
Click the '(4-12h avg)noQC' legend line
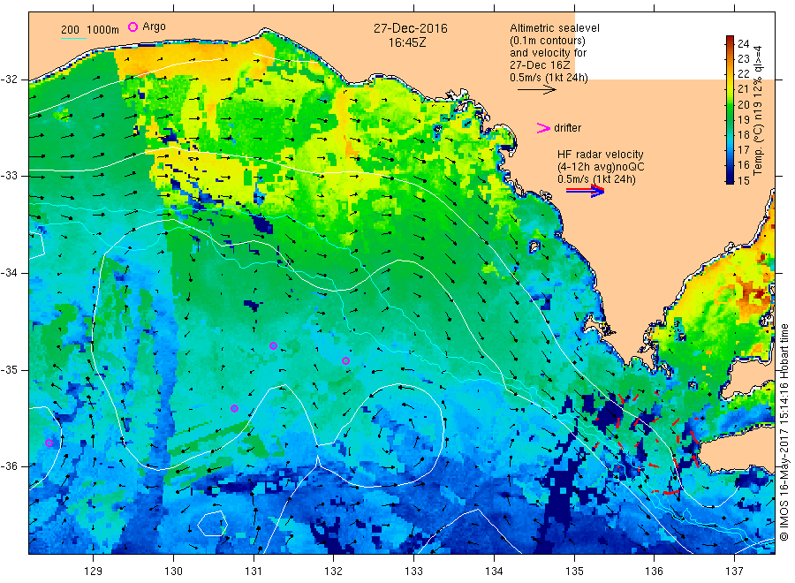[601, 167]
